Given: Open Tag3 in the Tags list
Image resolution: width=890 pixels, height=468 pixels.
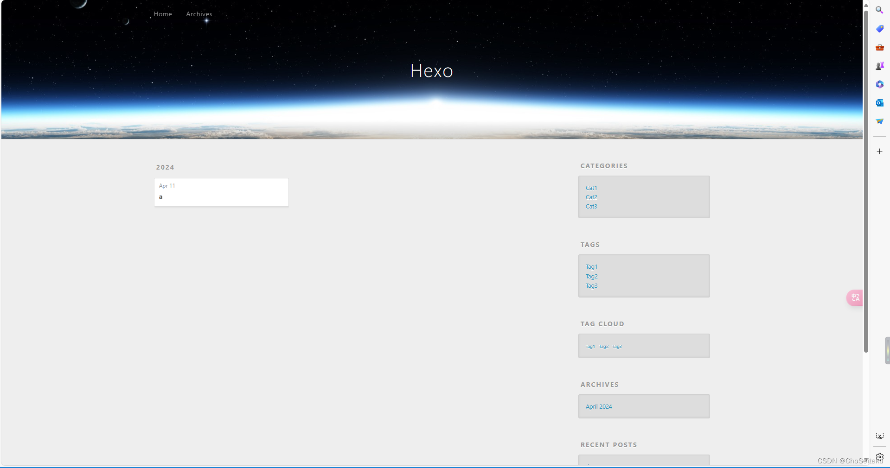Looking at the screenshot, I should point(591,285).
